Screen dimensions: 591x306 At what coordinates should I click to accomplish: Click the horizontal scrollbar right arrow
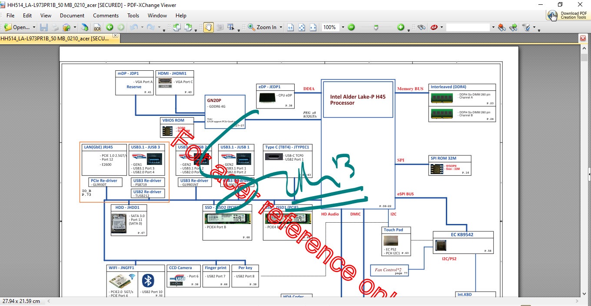point(577,300)
